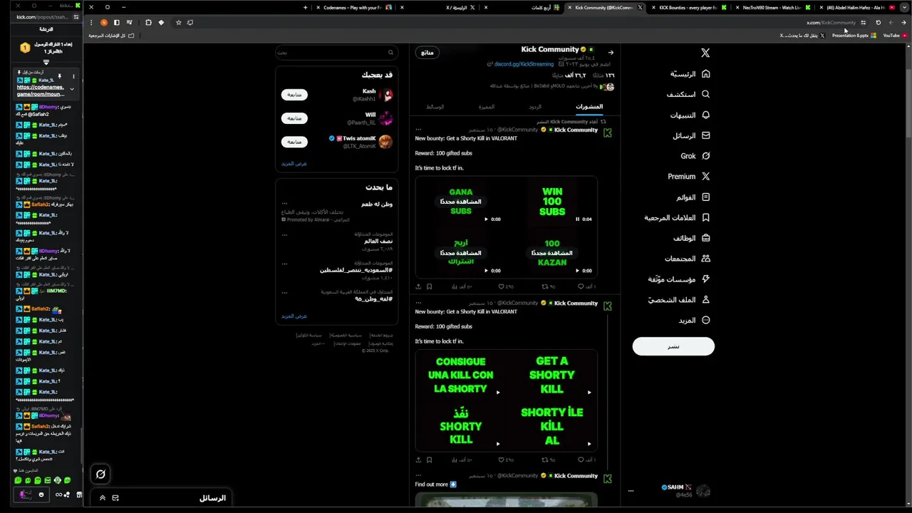Switch to الردود (Replies) profile tab
912x513 pixels.
[x=535, y=107]
